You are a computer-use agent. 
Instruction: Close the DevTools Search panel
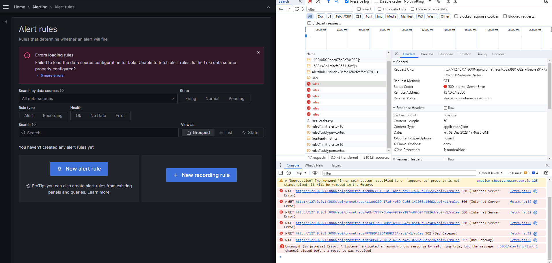click(300, 1)
